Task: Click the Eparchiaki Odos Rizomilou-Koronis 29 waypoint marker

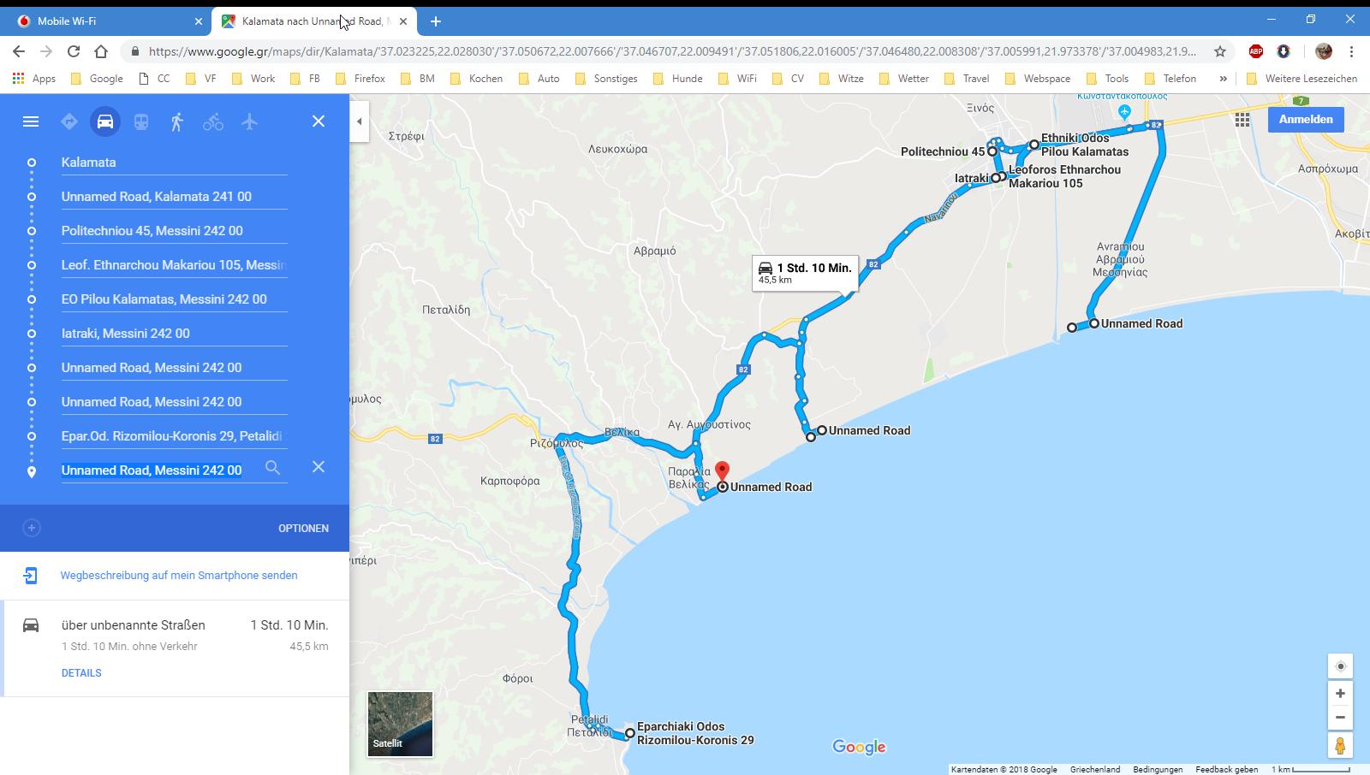Action: pyautogui.click(x=630, y=733)
